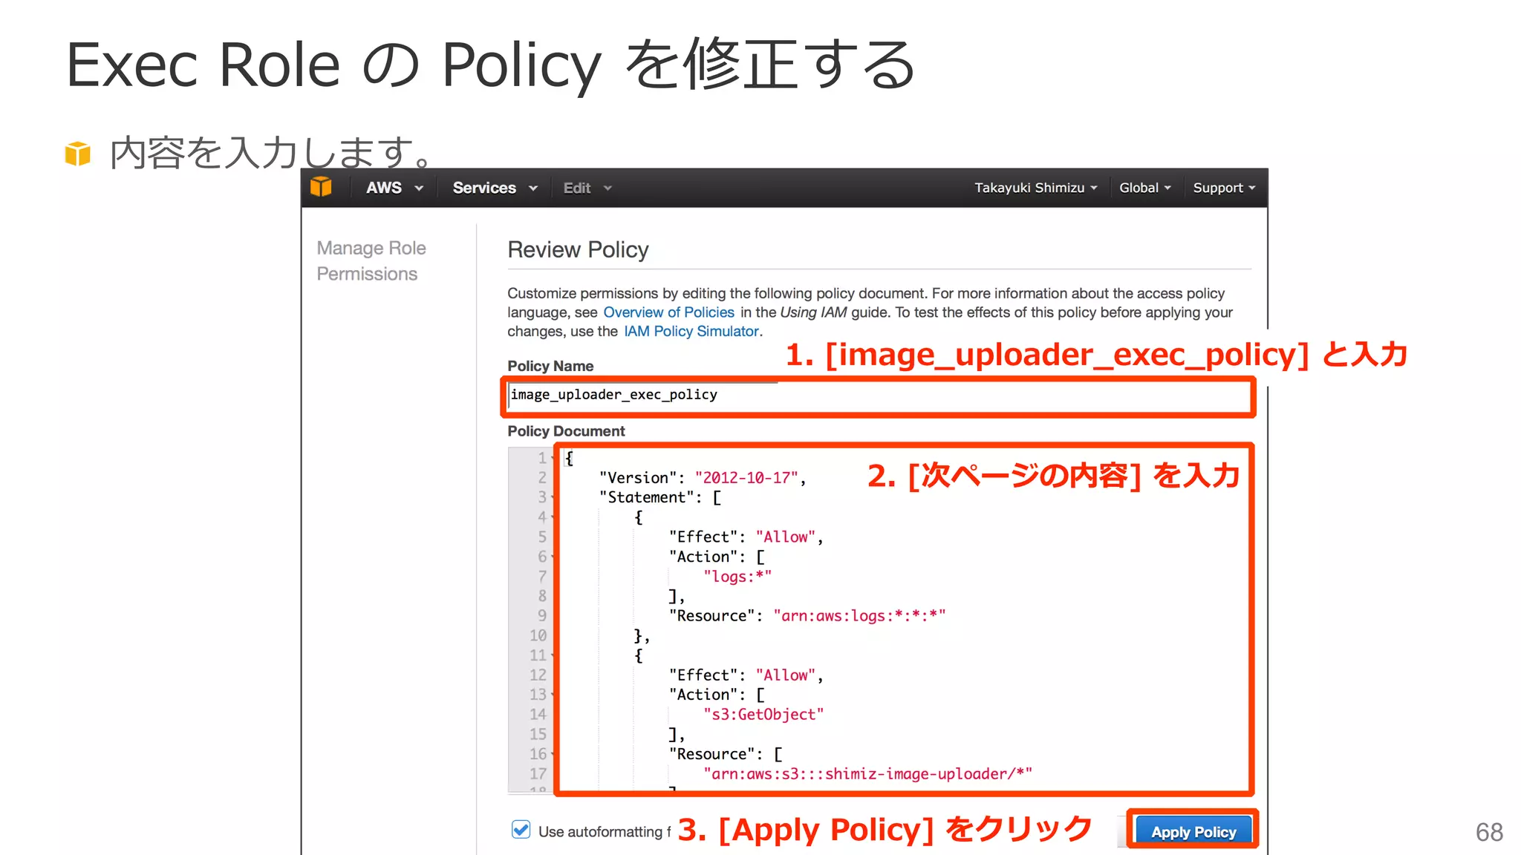Open the Global region dropdown
Image resolution: width=1521 pixels, height=855 pixels.
pyautogui.click(x=1144, y=188)
